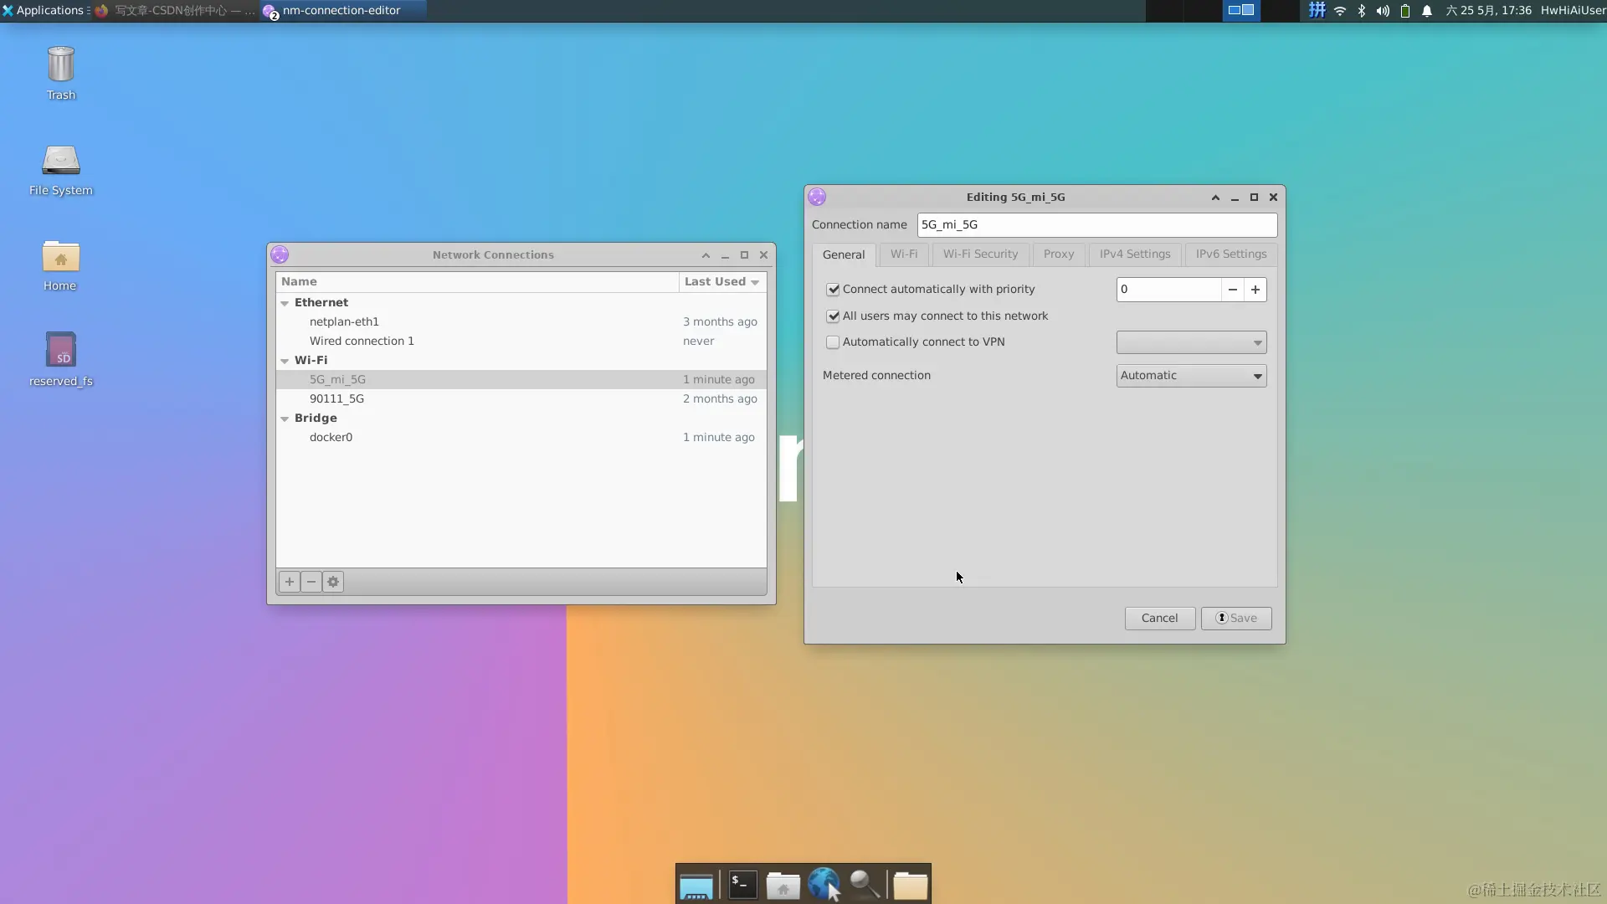Collapse the Ethernet tree group

coord(285,303)
